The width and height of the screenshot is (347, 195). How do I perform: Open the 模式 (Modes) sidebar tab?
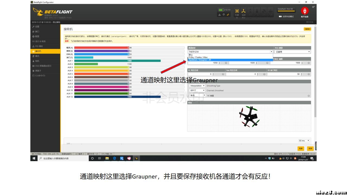coord(45,56)
